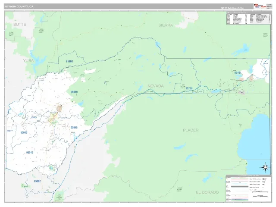
Task: Select the PLACER county label
Action: [x=191, y=130]
